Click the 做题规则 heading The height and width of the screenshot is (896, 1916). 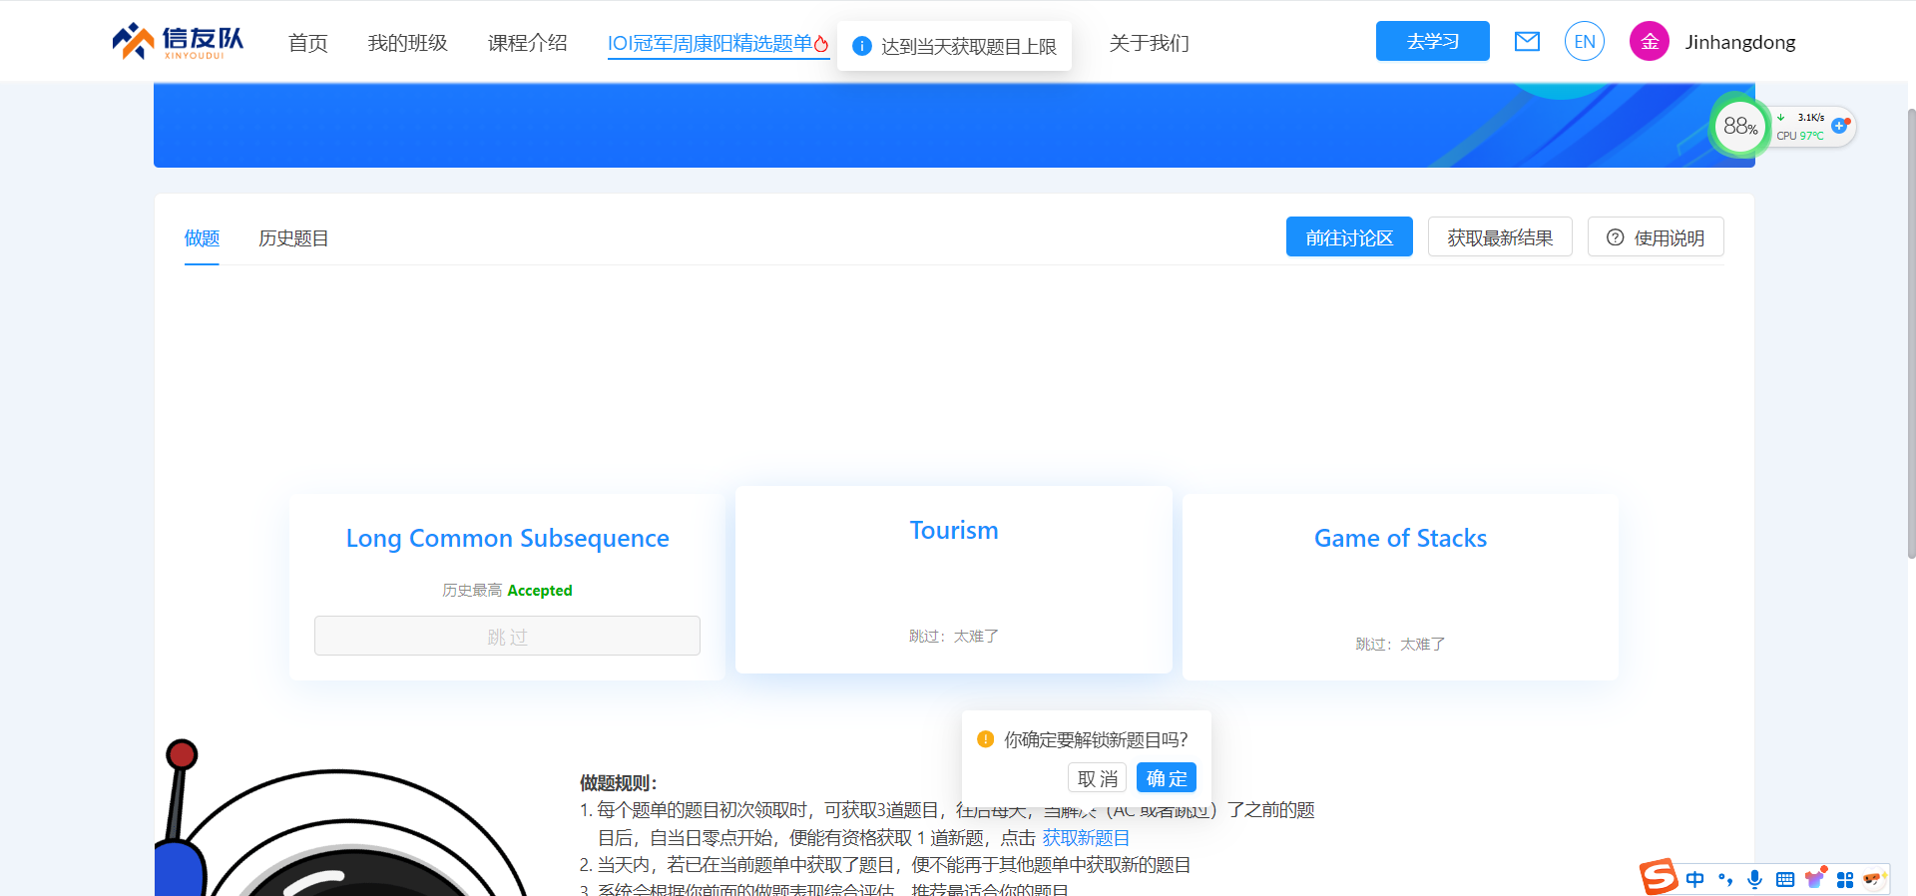pos(619,783)
